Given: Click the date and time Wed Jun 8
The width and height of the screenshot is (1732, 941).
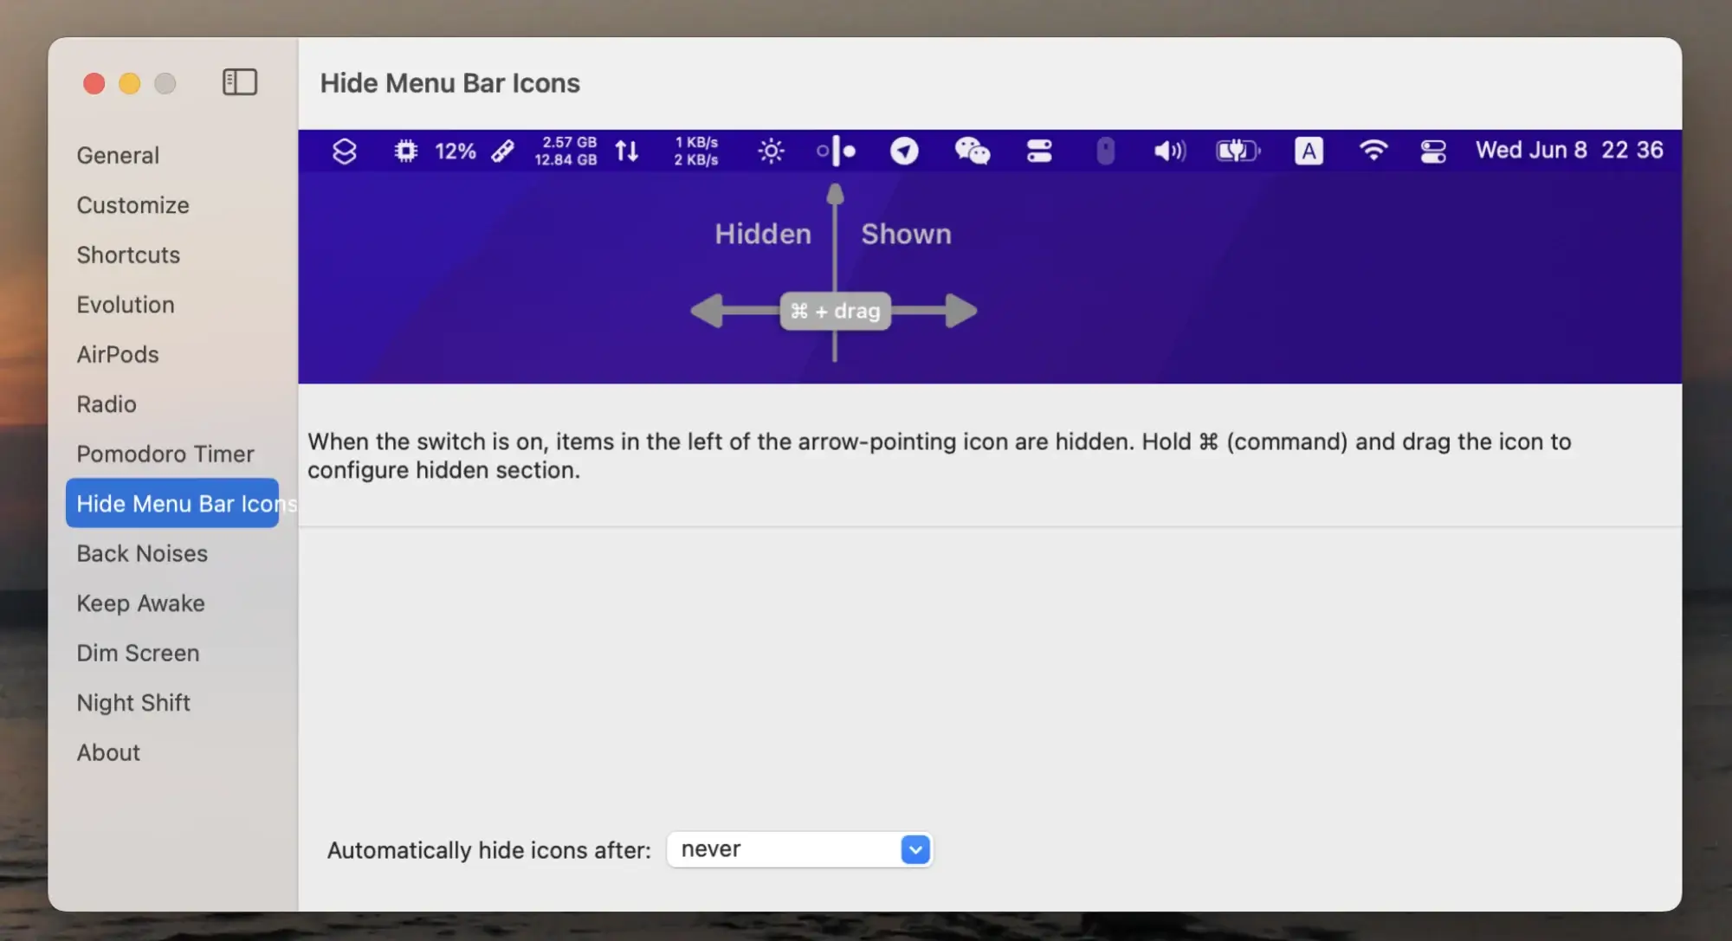Looking at the screenshot, I should point(1569,150).
